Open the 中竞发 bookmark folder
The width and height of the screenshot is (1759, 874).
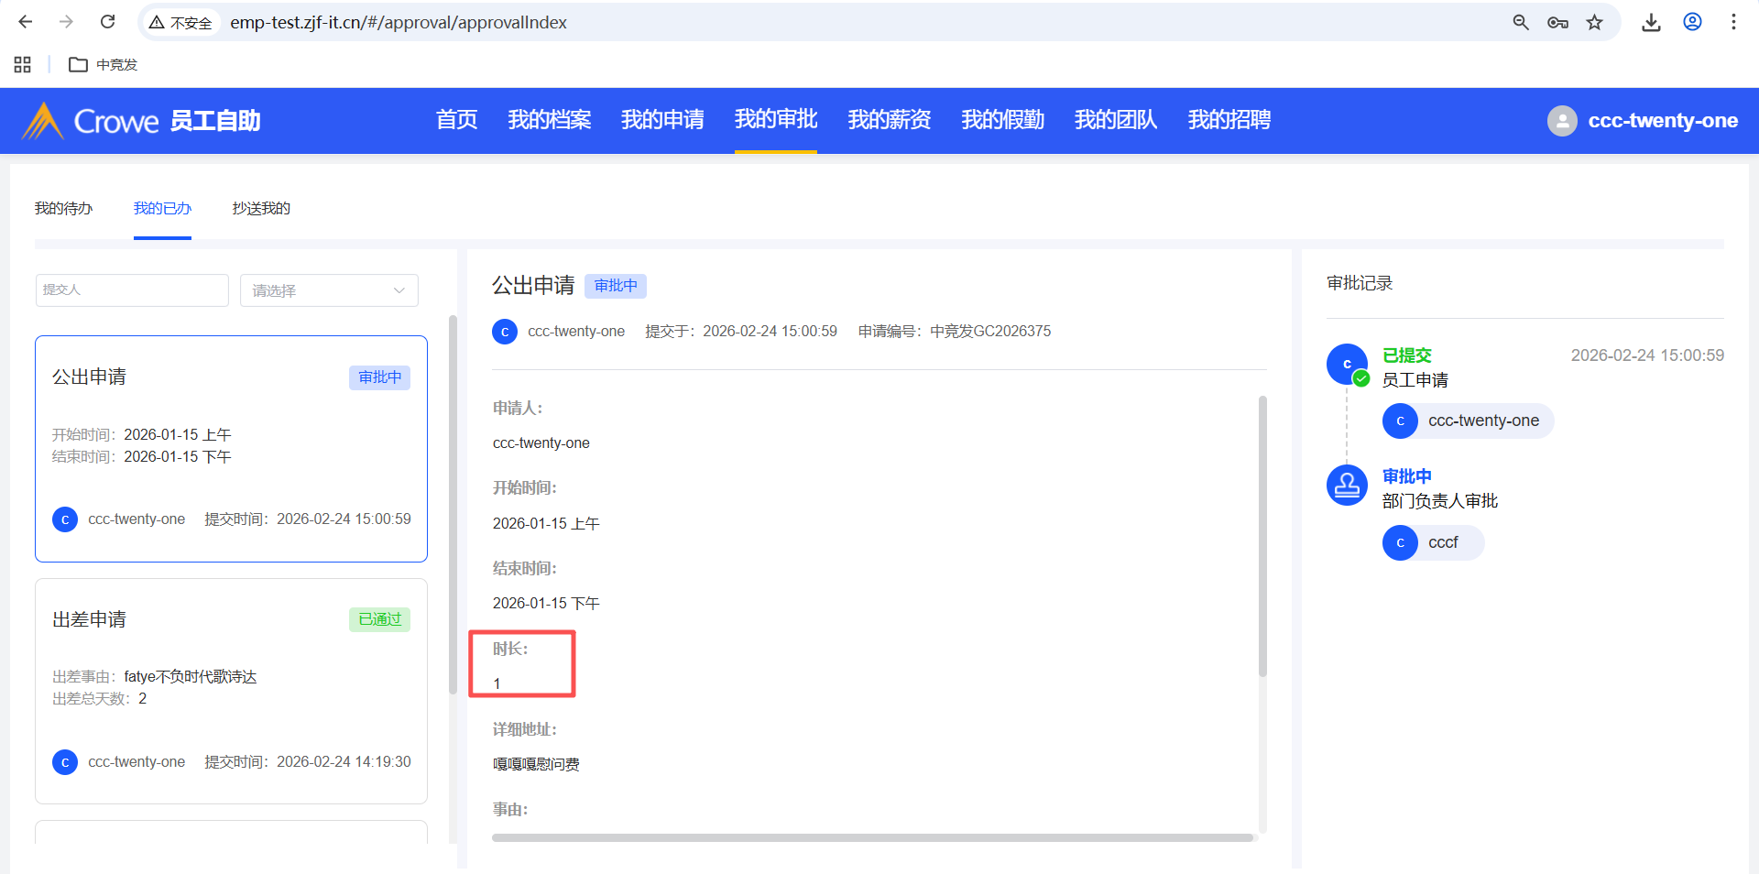[103, 64]
